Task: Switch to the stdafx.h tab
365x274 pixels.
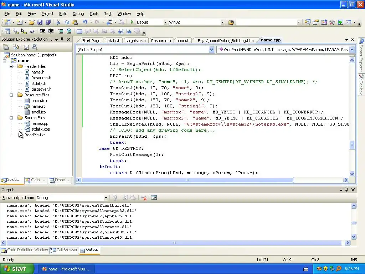Action: 113,41
